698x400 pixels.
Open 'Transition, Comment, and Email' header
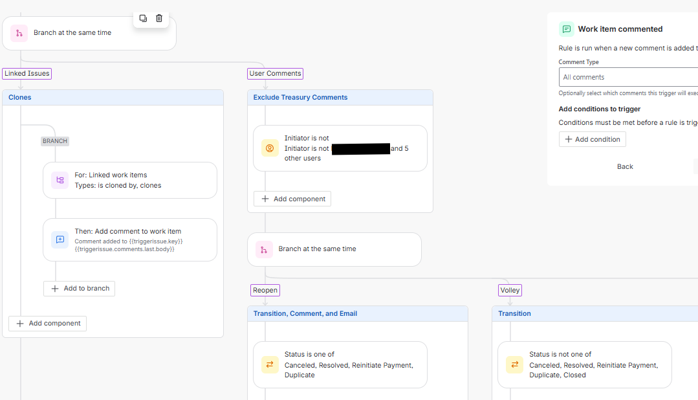pyautogui.click(x=358, y=313)
